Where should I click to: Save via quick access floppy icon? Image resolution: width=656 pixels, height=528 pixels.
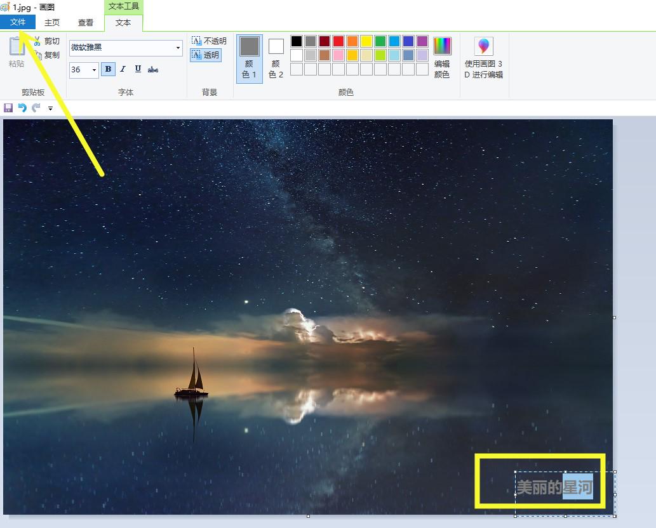pyautogui.click(x=8, y=108)
